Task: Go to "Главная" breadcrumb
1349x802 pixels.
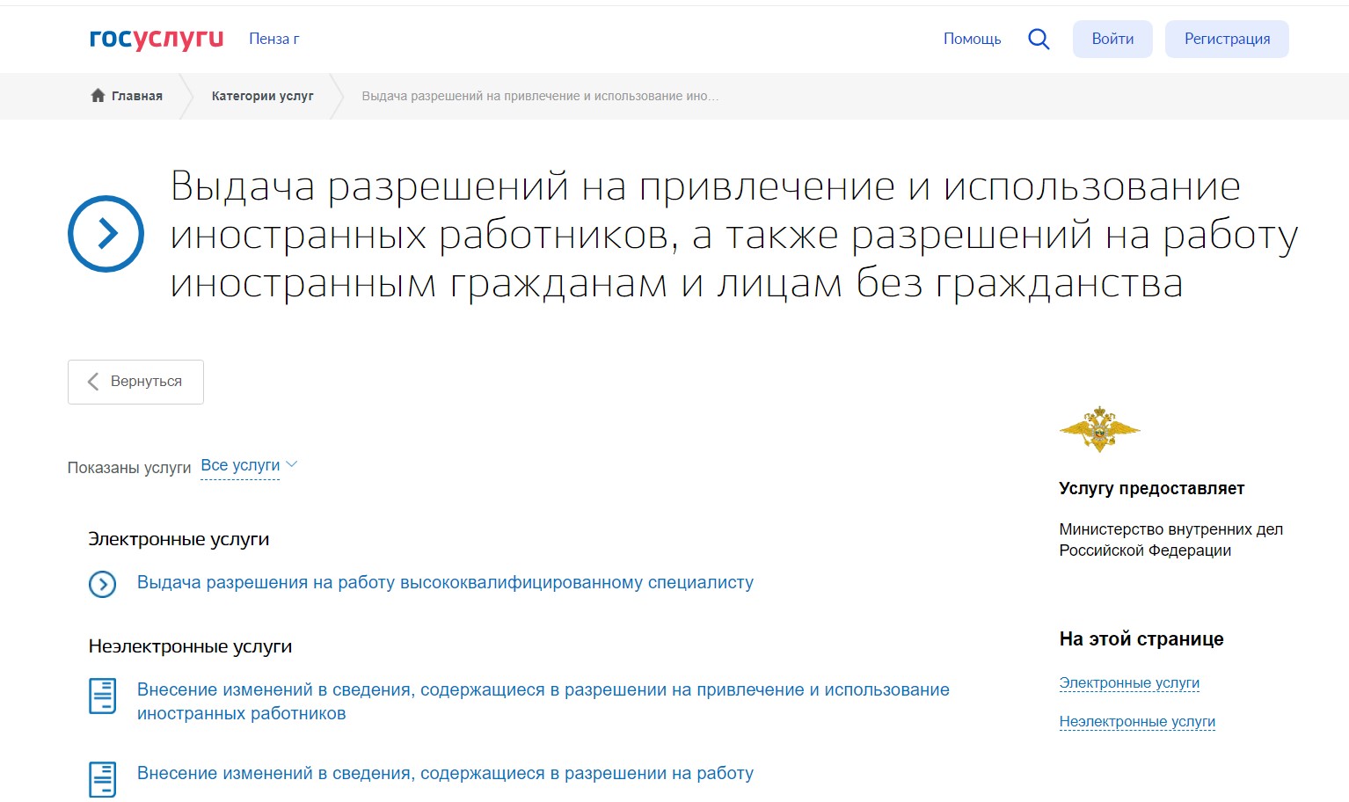Action: [136, 96]
